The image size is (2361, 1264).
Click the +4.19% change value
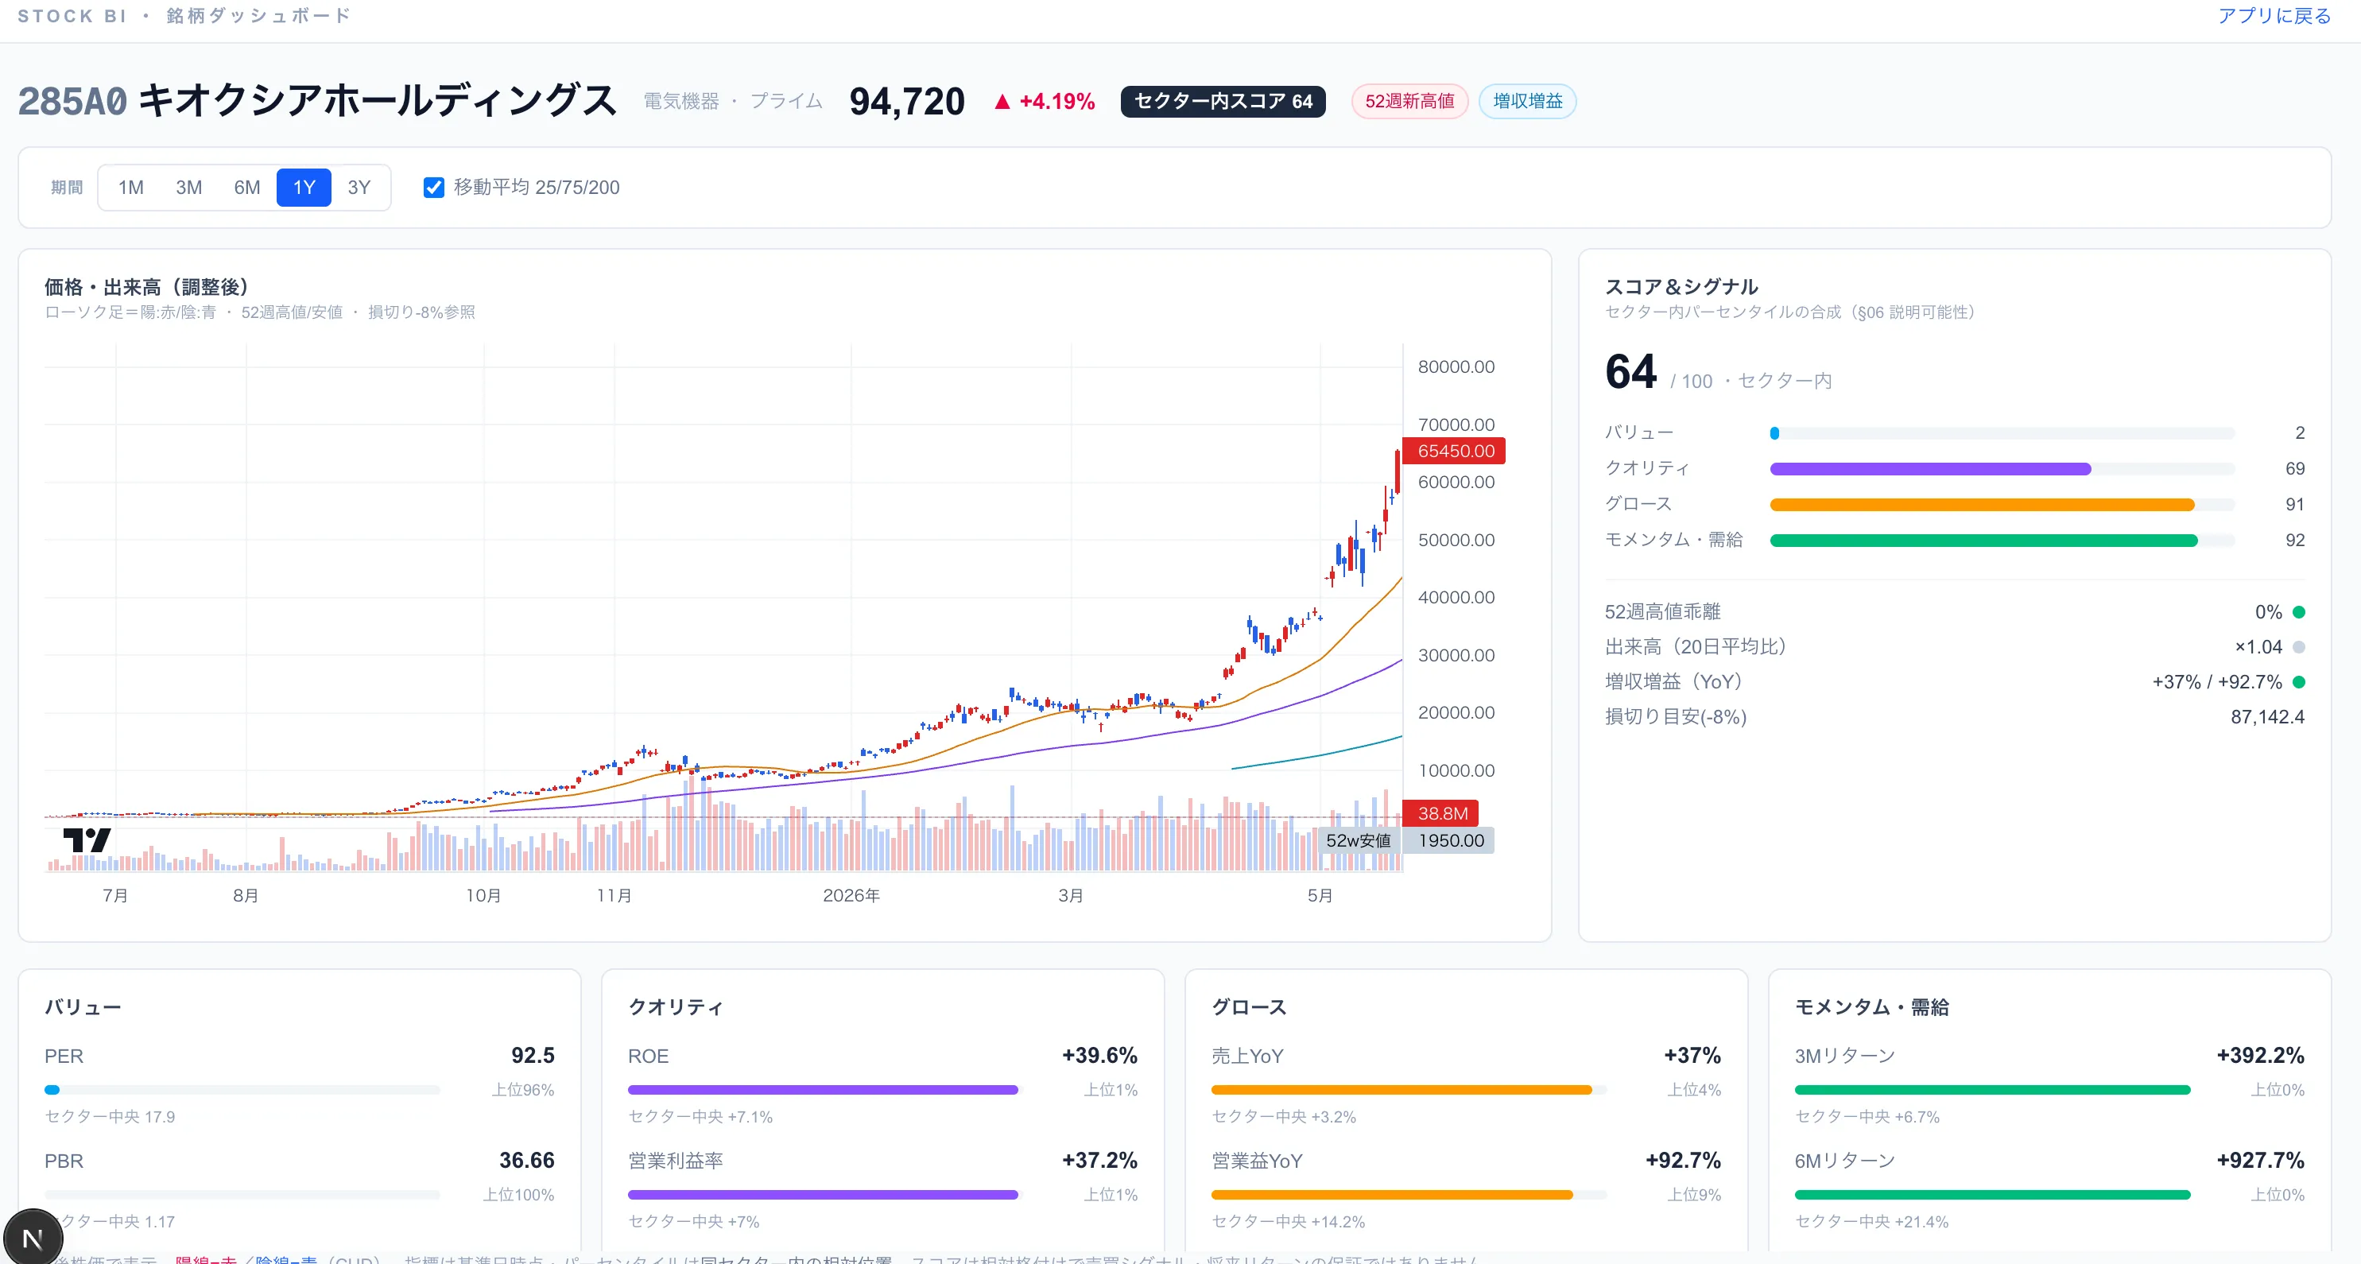tap(1056, 102)
